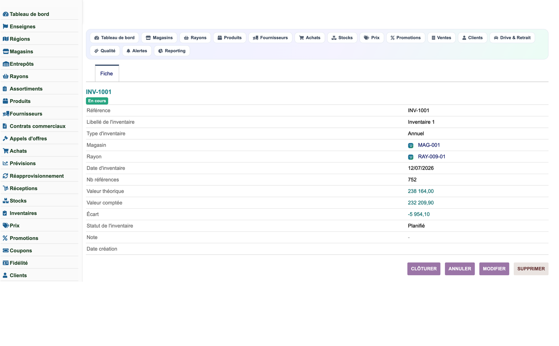Click the Valeur comptée amount 232 209,90

[421, 203]
